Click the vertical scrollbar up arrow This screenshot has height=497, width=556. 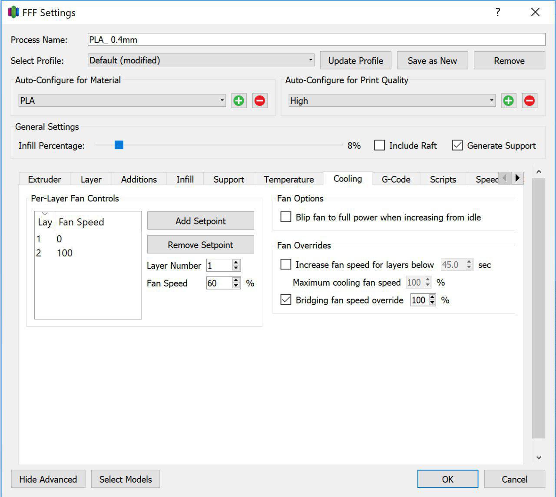[x=539, y=172]
